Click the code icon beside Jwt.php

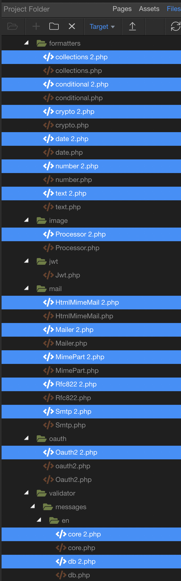point(49,275)
